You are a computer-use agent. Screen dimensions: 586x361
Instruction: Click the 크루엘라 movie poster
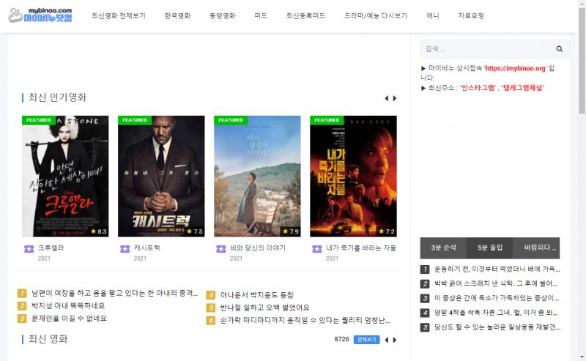[x=65, y=176]
